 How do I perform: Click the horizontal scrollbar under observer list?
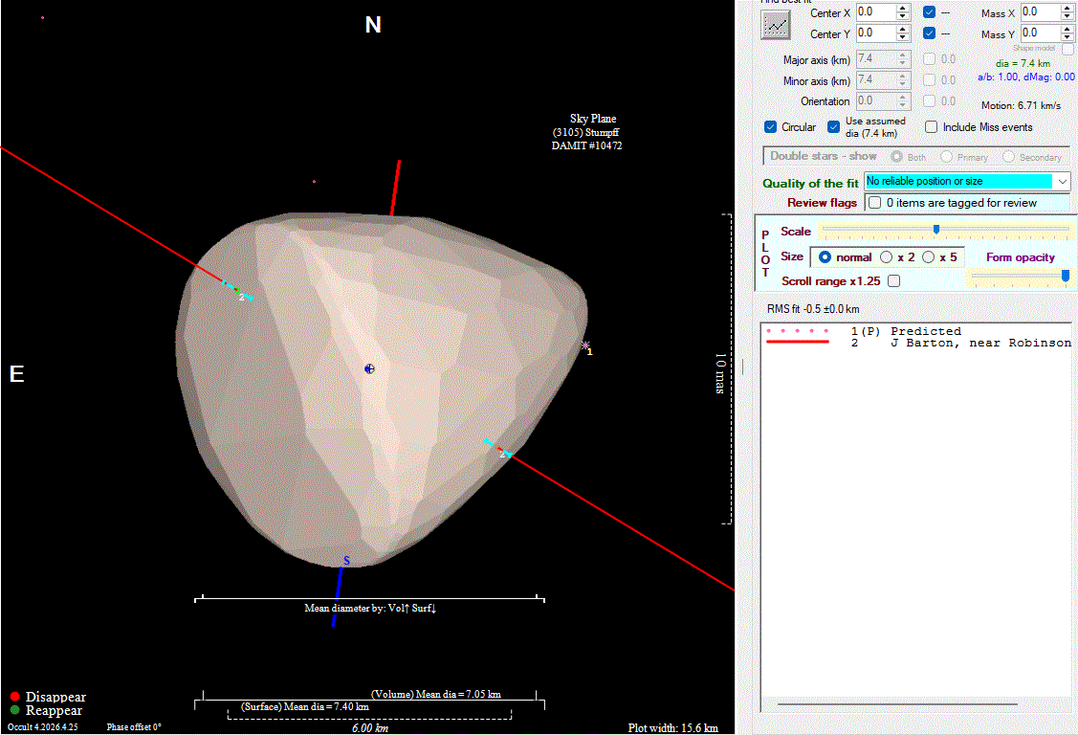897,704
